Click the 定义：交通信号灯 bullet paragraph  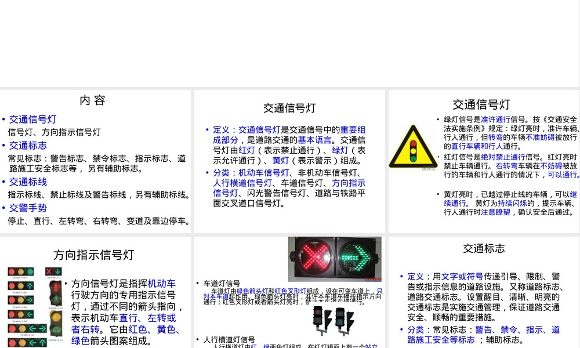tap(289, 146)
